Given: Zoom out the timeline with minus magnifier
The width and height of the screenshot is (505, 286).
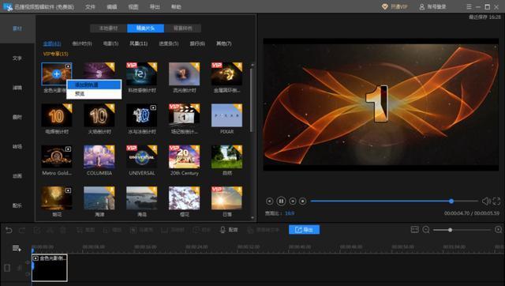Looking at the screenshot, I should pos(426,230).
